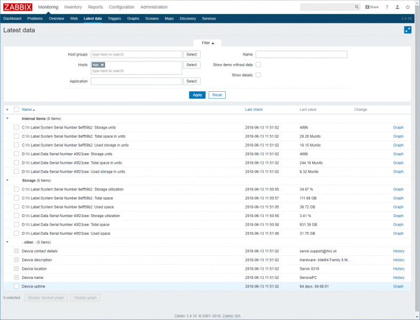Collapse the Storage group
Viewport: 420px width, 320px height.
pos(7,180)
